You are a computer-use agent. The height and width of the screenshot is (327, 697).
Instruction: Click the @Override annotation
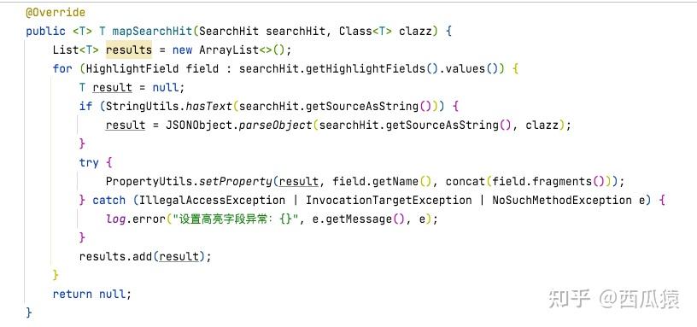pos(56,13)
